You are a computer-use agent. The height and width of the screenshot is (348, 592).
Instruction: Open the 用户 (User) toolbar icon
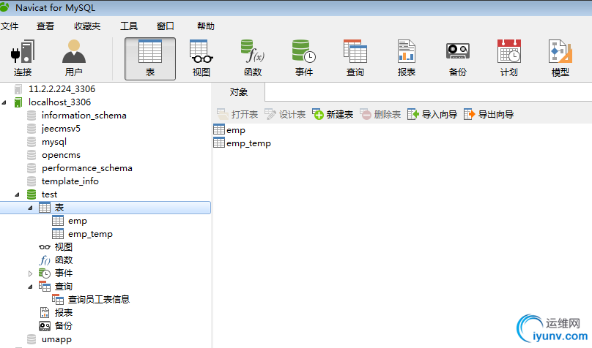(73, 58)
